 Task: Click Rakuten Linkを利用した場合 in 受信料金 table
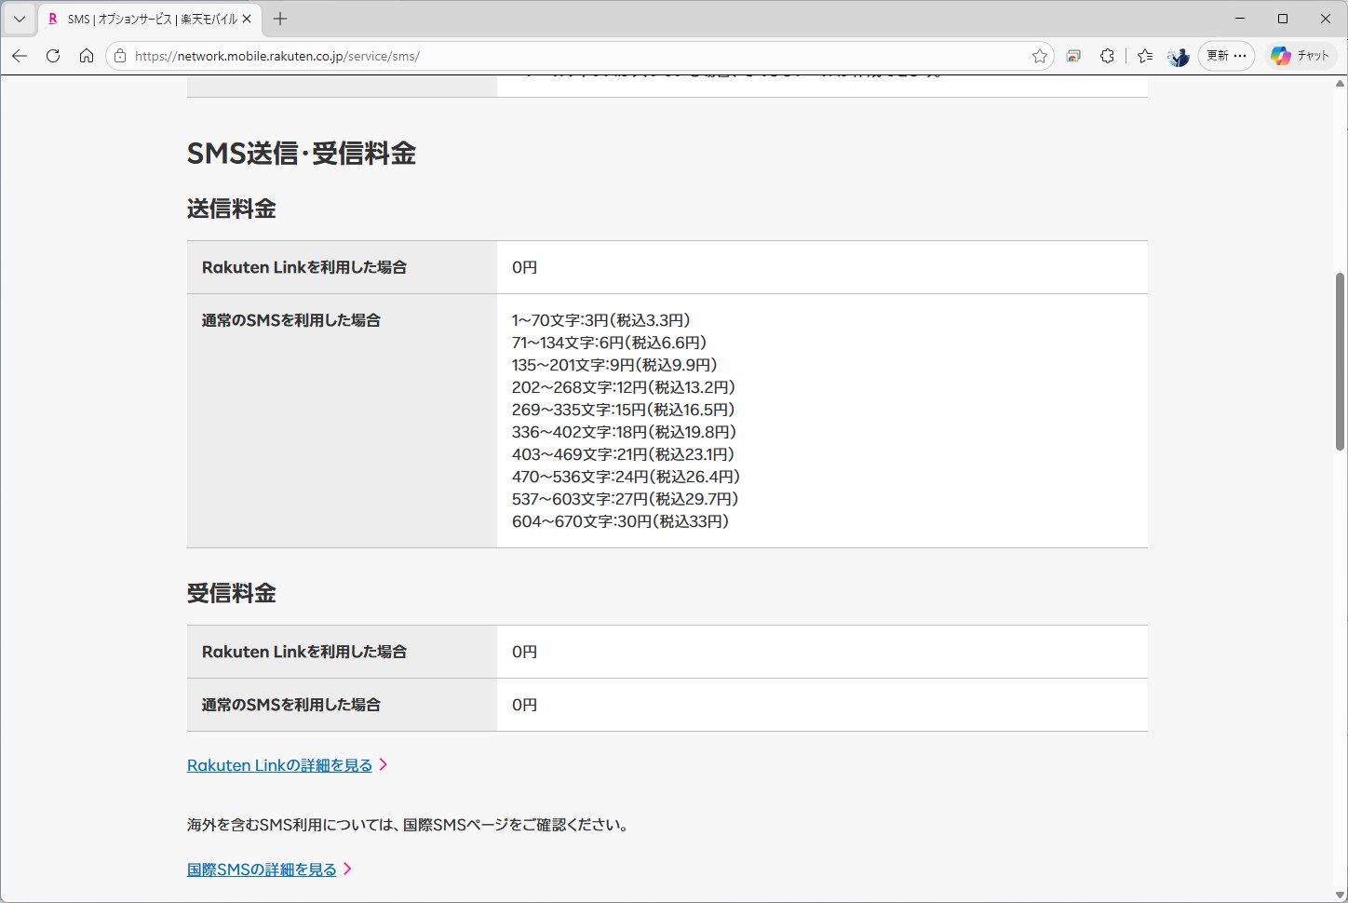point(304,652)
